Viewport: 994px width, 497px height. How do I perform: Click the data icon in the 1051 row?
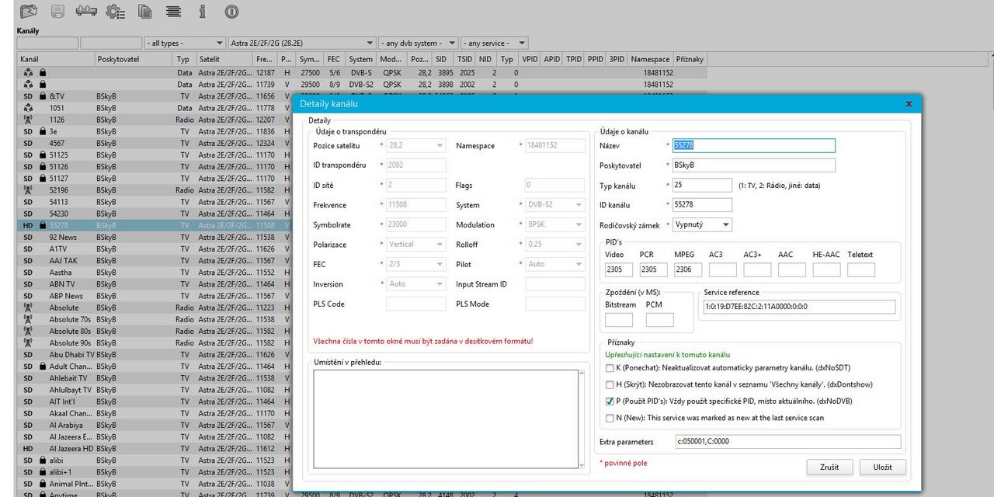point(28,108)
